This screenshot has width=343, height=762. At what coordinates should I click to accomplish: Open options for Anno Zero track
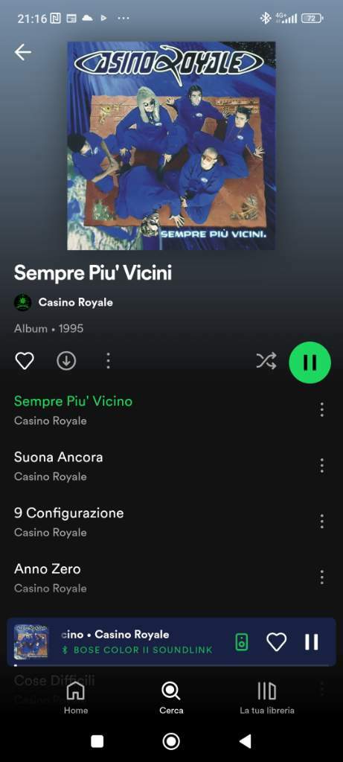point(321,577)
